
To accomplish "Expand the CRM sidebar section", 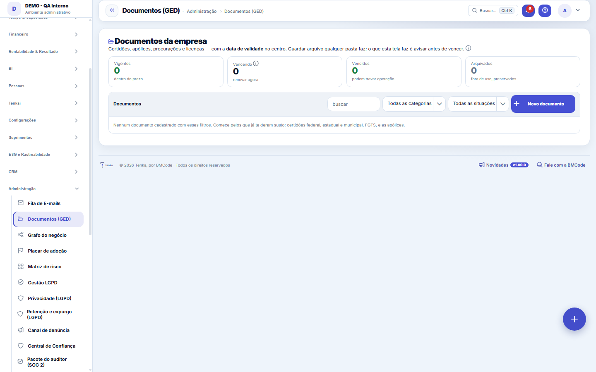I will coord(43,172).
